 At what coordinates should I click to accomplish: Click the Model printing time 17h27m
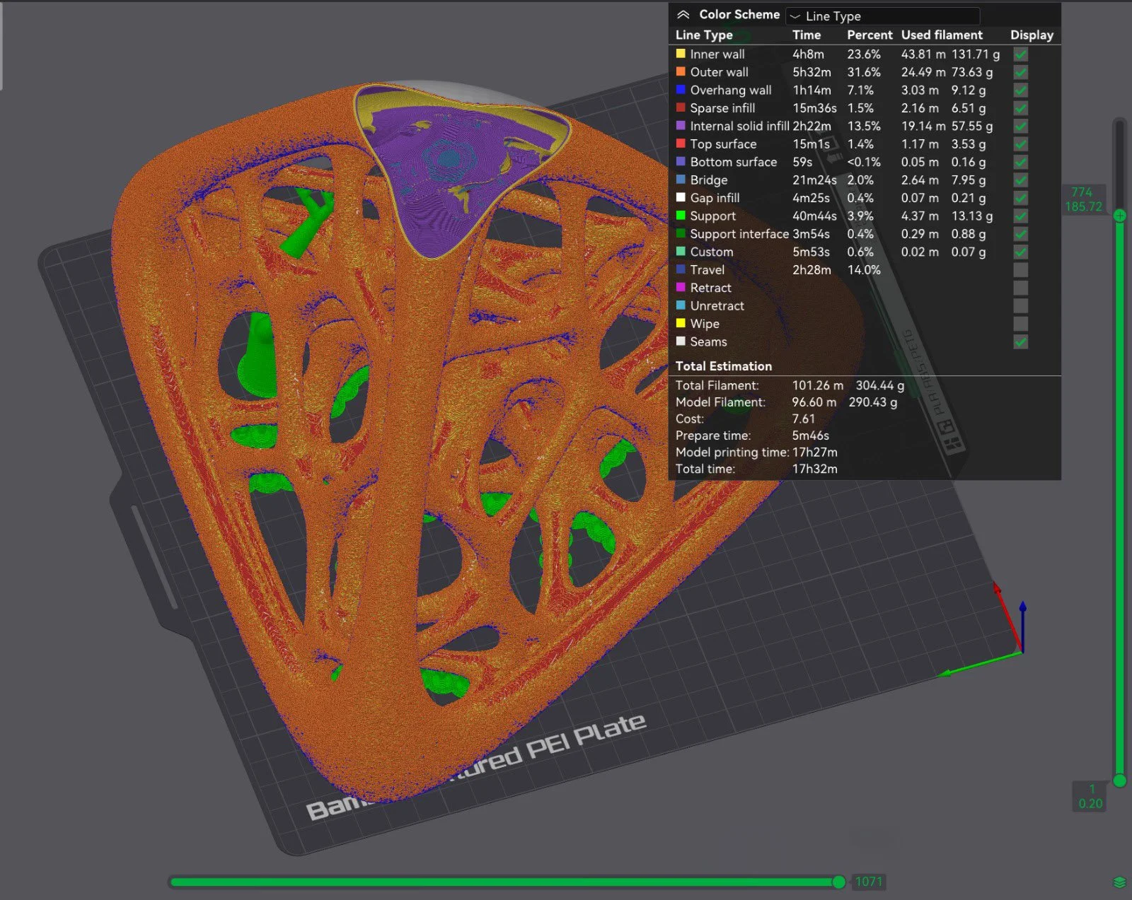pos(814,452)
